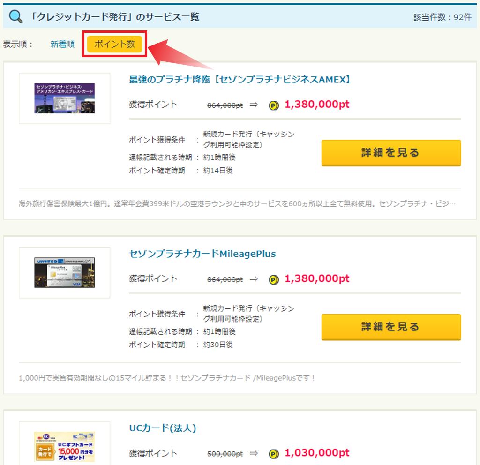Click the AMEX card's 1,380,000pt value

tap(317, 105)
